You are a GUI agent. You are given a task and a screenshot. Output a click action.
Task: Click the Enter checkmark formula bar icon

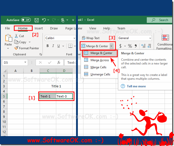tap(50, 62)
